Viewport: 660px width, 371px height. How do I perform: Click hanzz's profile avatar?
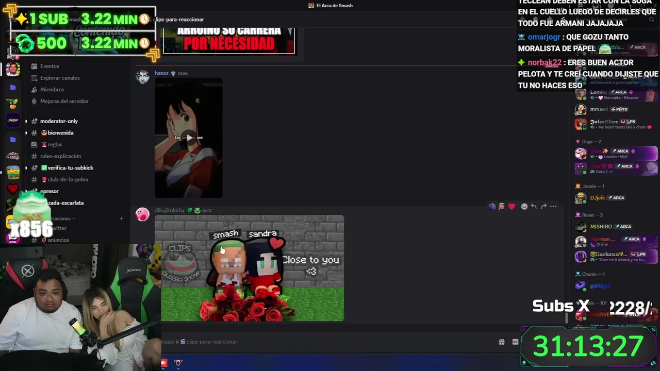coord(142,77)
